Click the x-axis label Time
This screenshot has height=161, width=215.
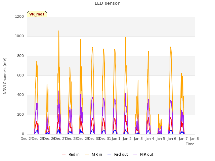click(190, 144)
